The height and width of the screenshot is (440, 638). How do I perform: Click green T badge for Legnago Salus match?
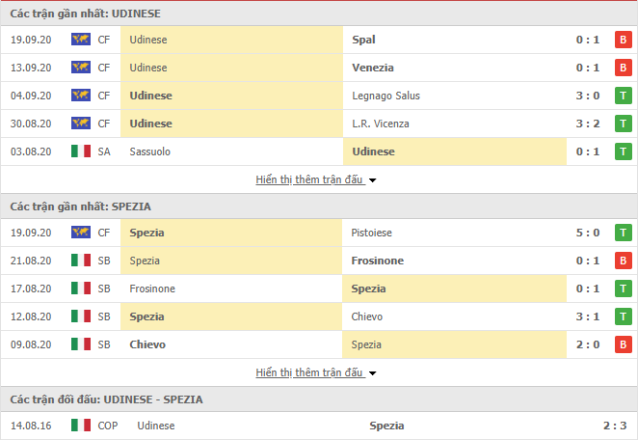623,96
